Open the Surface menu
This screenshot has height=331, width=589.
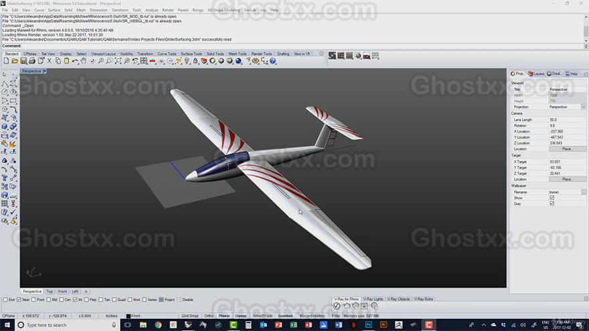click(x=54, y=10)
